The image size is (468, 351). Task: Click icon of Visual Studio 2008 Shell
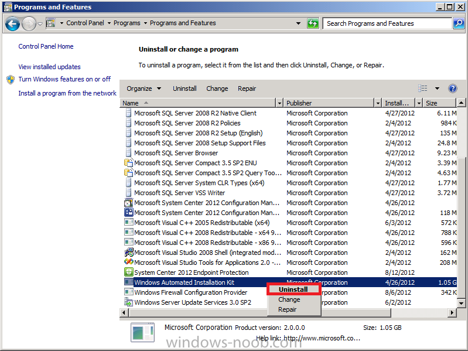(128, 253)
